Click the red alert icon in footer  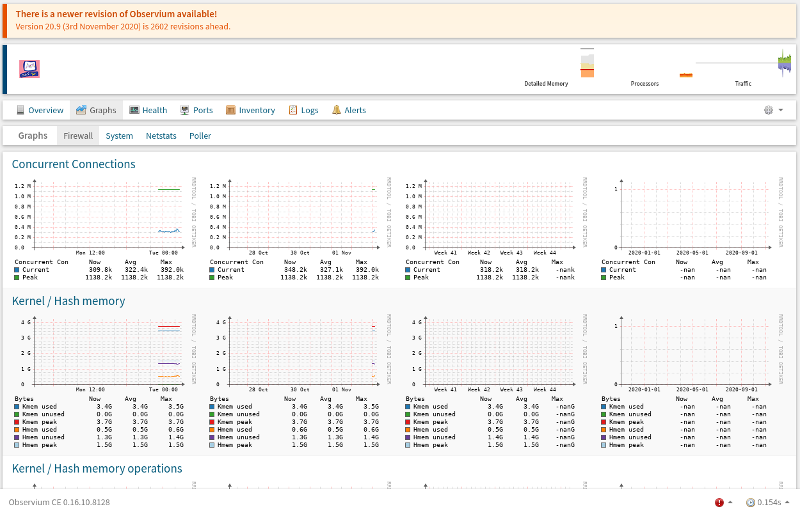[719, 503]
